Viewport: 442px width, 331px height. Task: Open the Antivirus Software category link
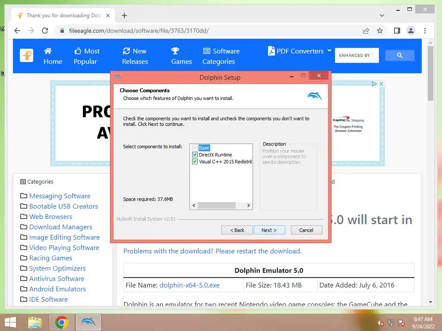[x=57, y=279]
